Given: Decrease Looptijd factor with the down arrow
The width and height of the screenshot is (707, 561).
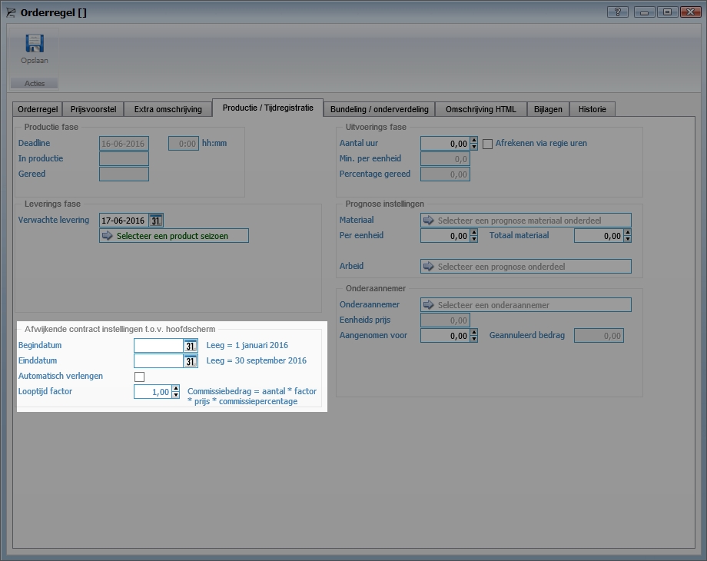Looking at the screenshot, I should tap(176, 396).
